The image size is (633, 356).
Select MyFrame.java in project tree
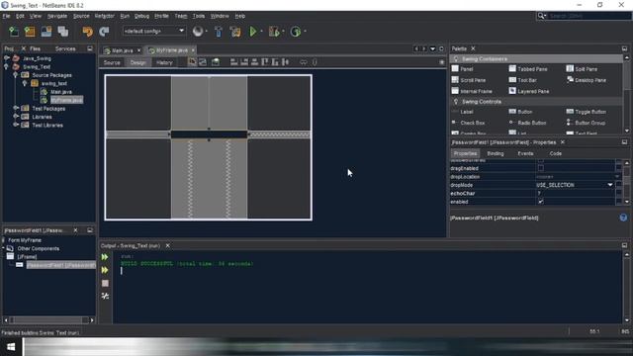point(66,100)
